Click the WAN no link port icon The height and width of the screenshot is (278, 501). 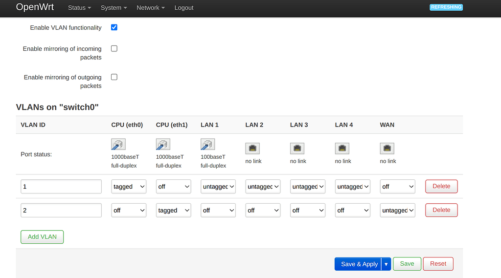(x=387, y=149)
